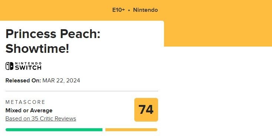
Task: Click the horizontal divider above METASCORE
Action: click(82, 91)
